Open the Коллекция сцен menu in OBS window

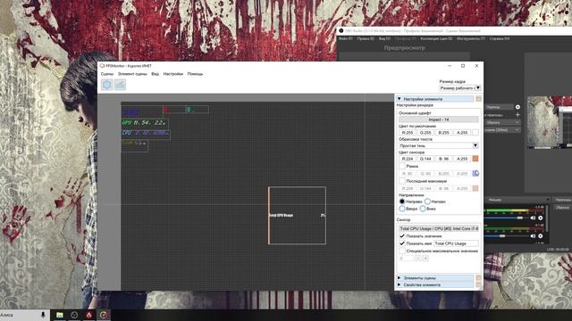(x=436, y=38)
